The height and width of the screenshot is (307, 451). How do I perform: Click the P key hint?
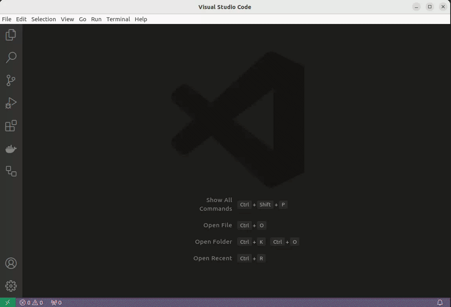tap(283, 204)
